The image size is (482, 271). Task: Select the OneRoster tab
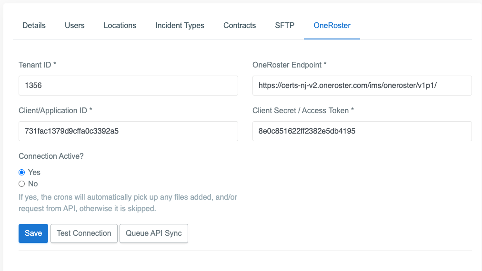(332, 26)
